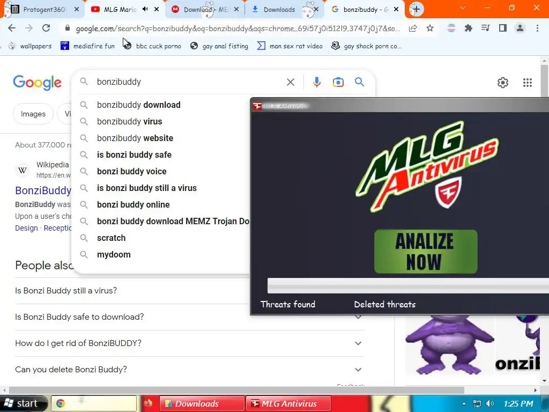Select suggestion 'bonzi buddy online'
The image size is (549, 412).
161,204
